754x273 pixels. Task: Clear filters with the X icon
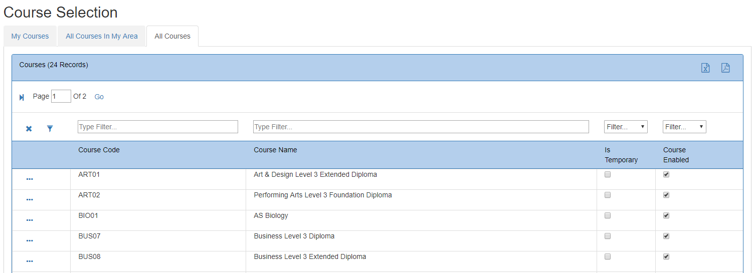click(x=29, y=129)
